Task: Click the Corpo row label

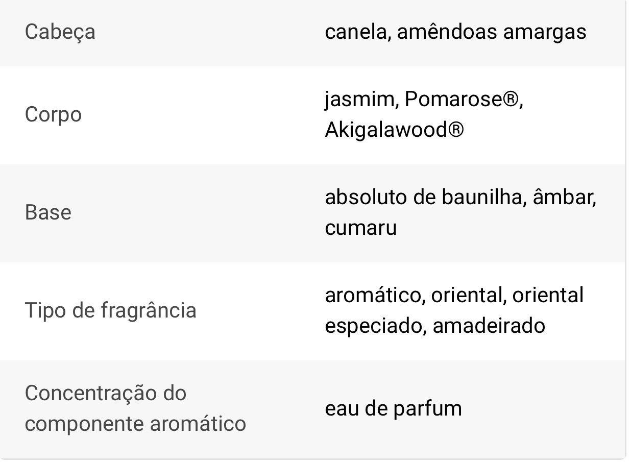Action: click(53, 115)
